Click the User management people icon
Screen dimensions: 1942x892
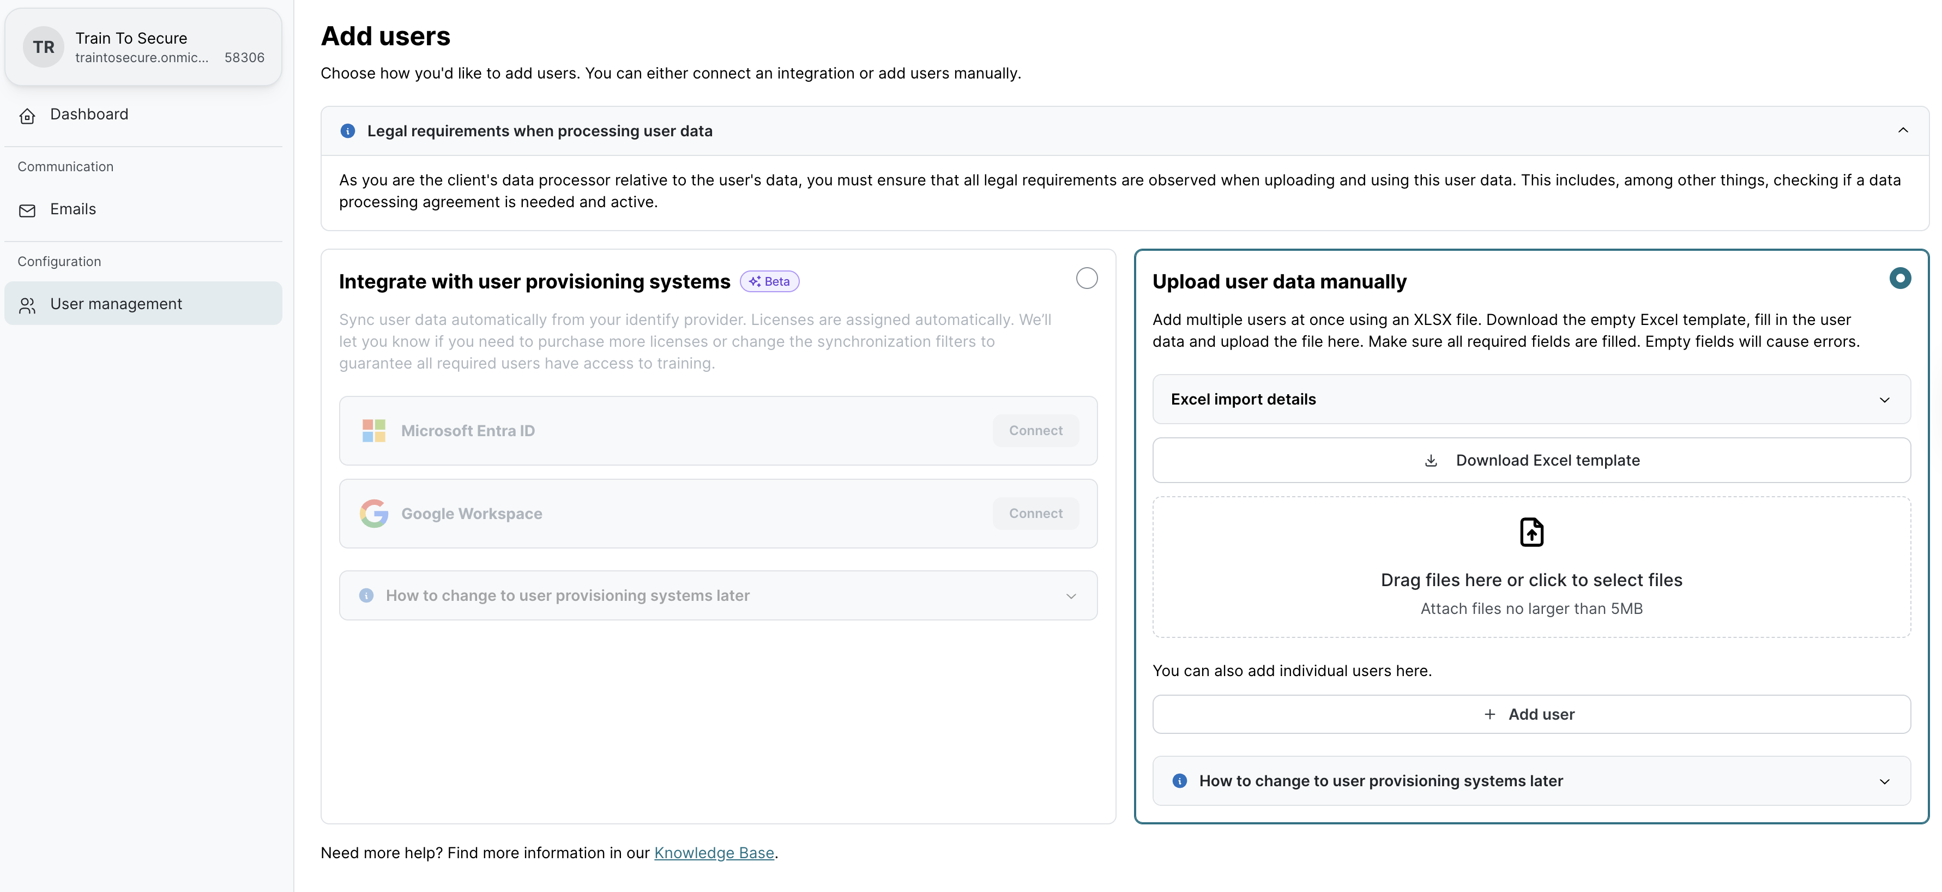coord(27,305)
